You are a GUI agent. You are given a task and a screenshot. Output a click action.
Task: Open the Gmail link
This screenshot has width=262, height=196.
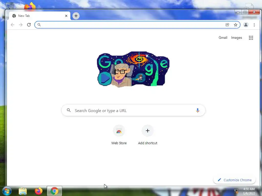click(223, 38)
